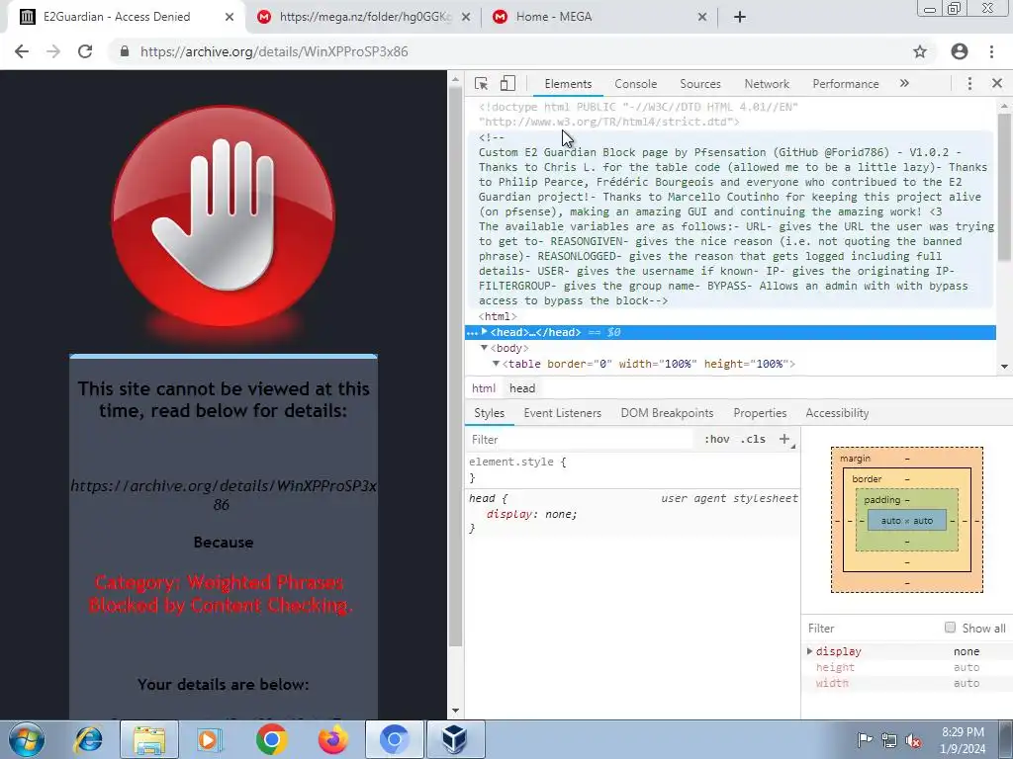This screenshot has height=759, width=1013.
Task: Click the DOM tree scrollbar down arrow
Action: (1004, 366)
